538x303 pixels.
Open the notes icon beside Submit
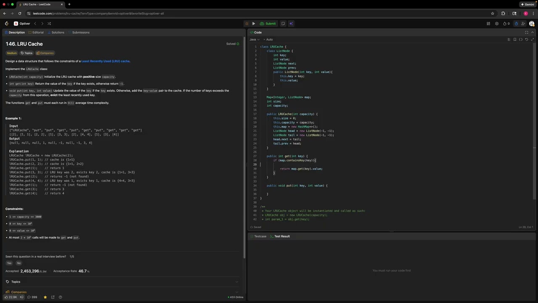point(283,24)
